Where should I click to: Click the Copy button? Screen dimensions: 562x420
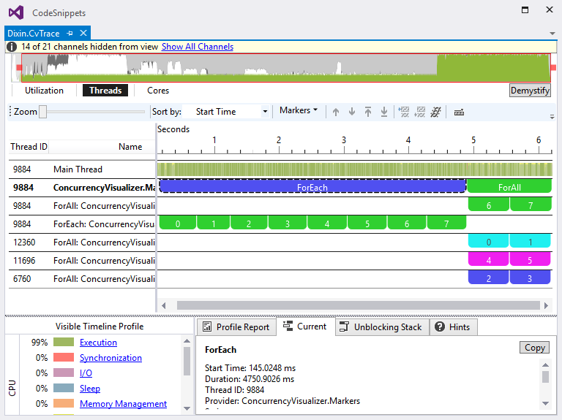tap(534, 348)
